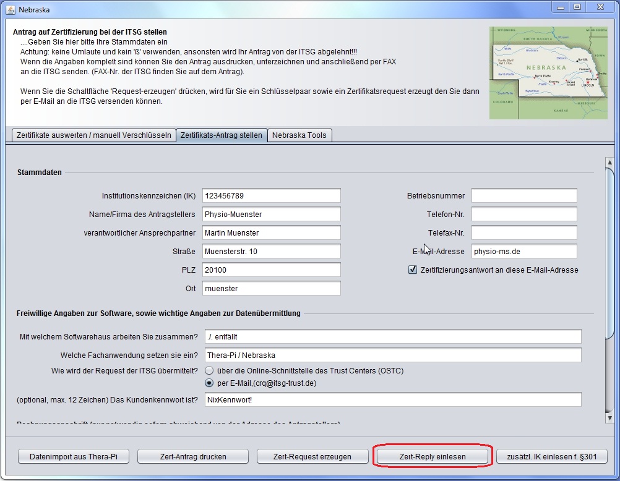Focus the Institutionskennzeichen (IK) field
This screenshot has height=481, width=620.
(271, 195)
